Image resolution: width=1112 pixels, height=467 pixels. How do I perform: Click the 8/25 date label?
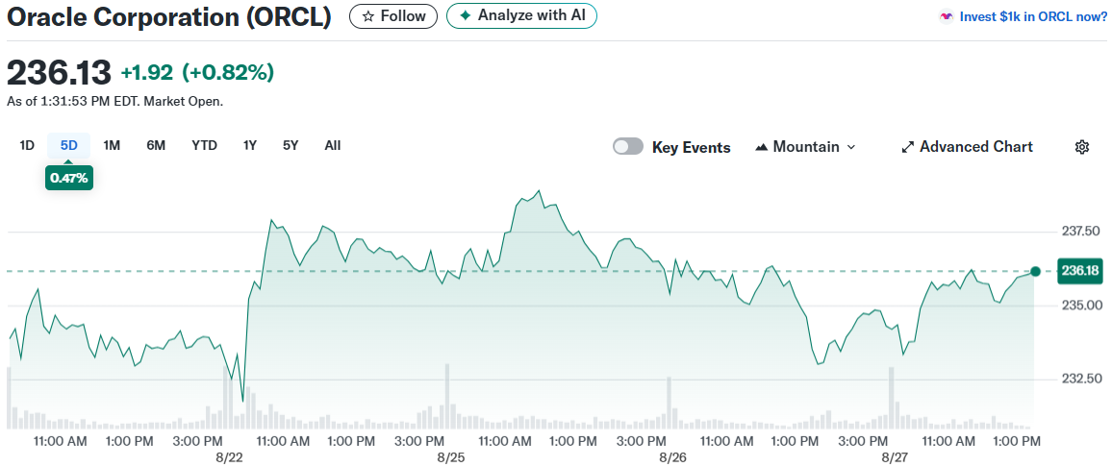click(x=450, y=457)
